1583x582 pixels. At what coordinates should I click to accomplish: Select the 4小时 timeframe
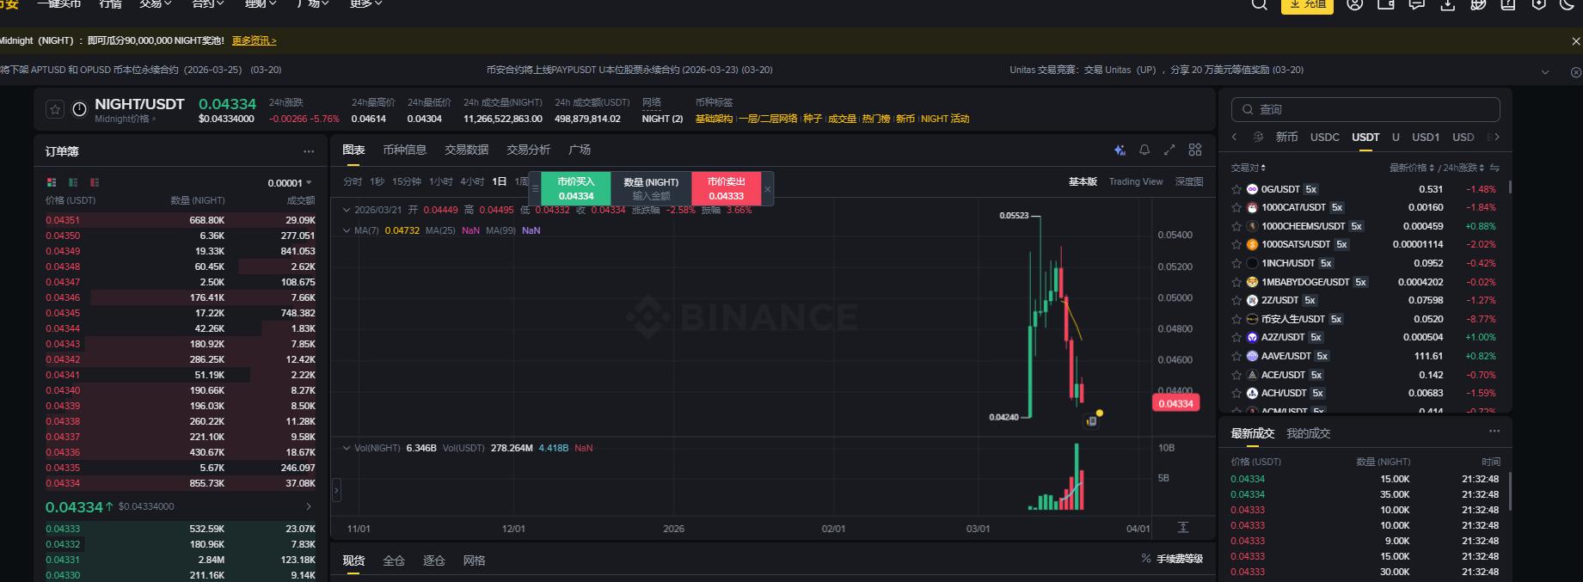tap(472, 182)
